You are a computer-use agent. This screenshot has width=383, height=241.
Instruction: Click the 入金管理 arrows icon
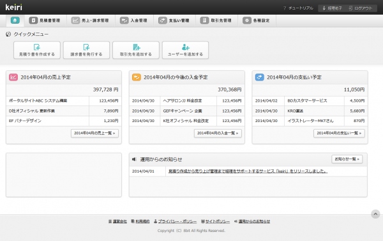[124, 20]
